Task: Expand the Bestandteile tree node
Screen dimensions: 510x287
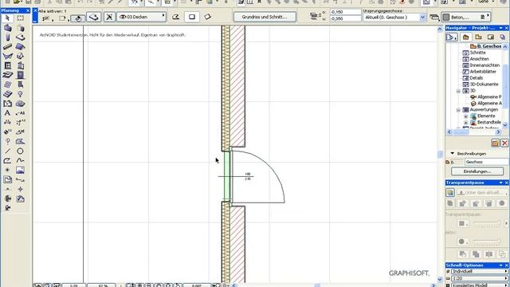Action: [x=465, y=123]
